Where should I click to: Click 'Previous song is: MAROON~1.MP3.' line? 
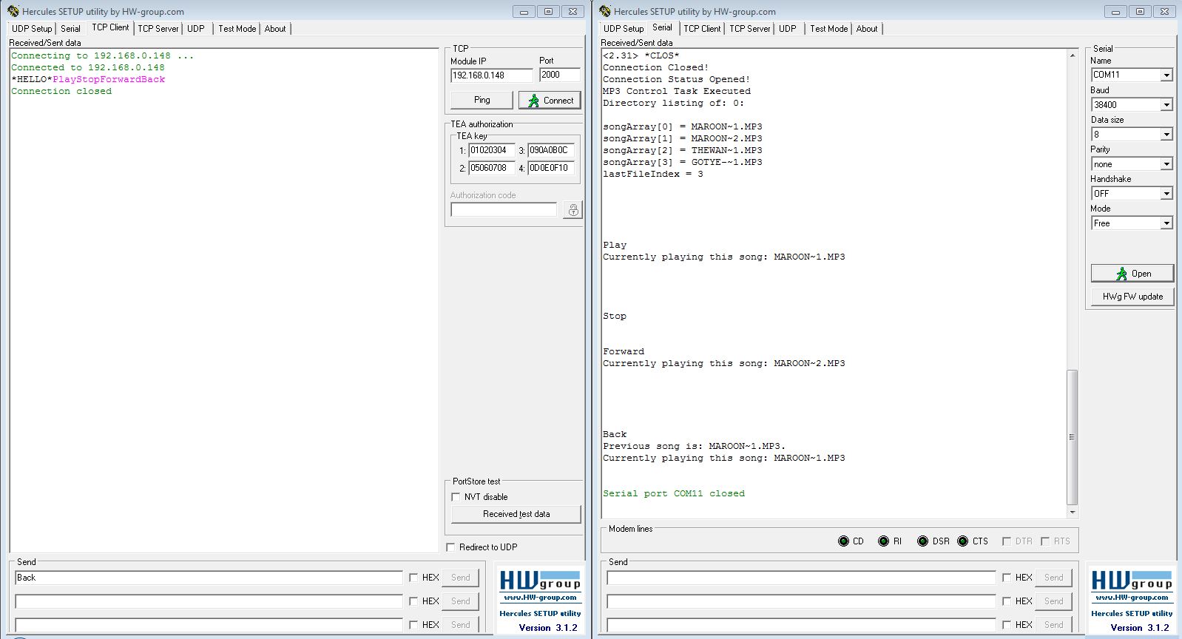[694, 446]
